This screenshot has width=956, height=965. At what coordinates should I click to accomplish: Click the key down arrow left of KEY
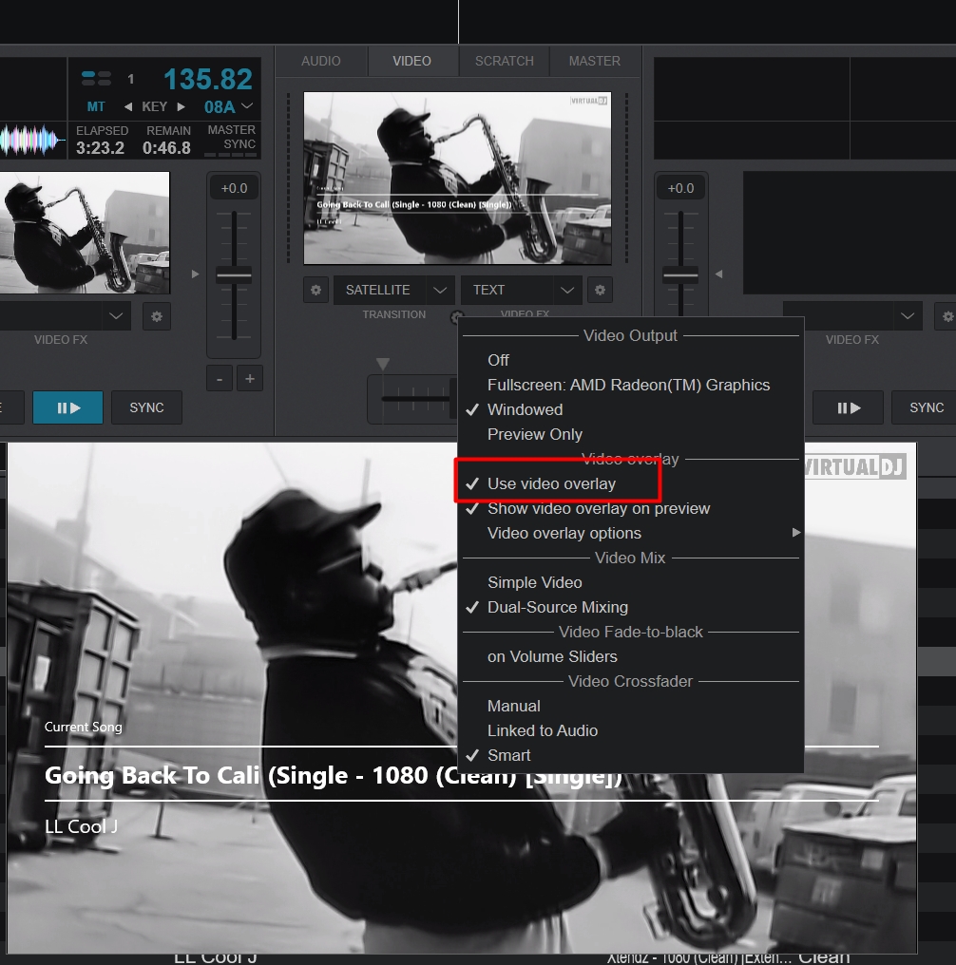[128, 106]
